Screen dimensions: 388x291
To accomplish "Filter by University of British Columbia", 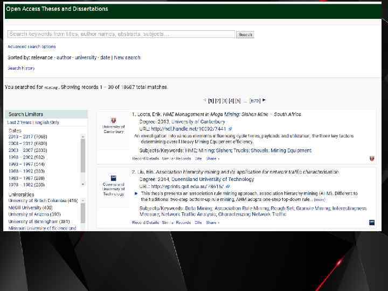I will click(x=43, y=200).
